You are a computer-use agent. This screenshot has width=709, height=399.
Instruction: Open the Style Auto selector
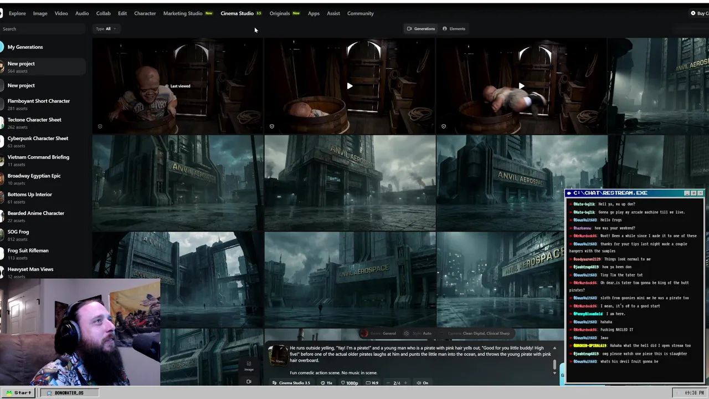418,333
